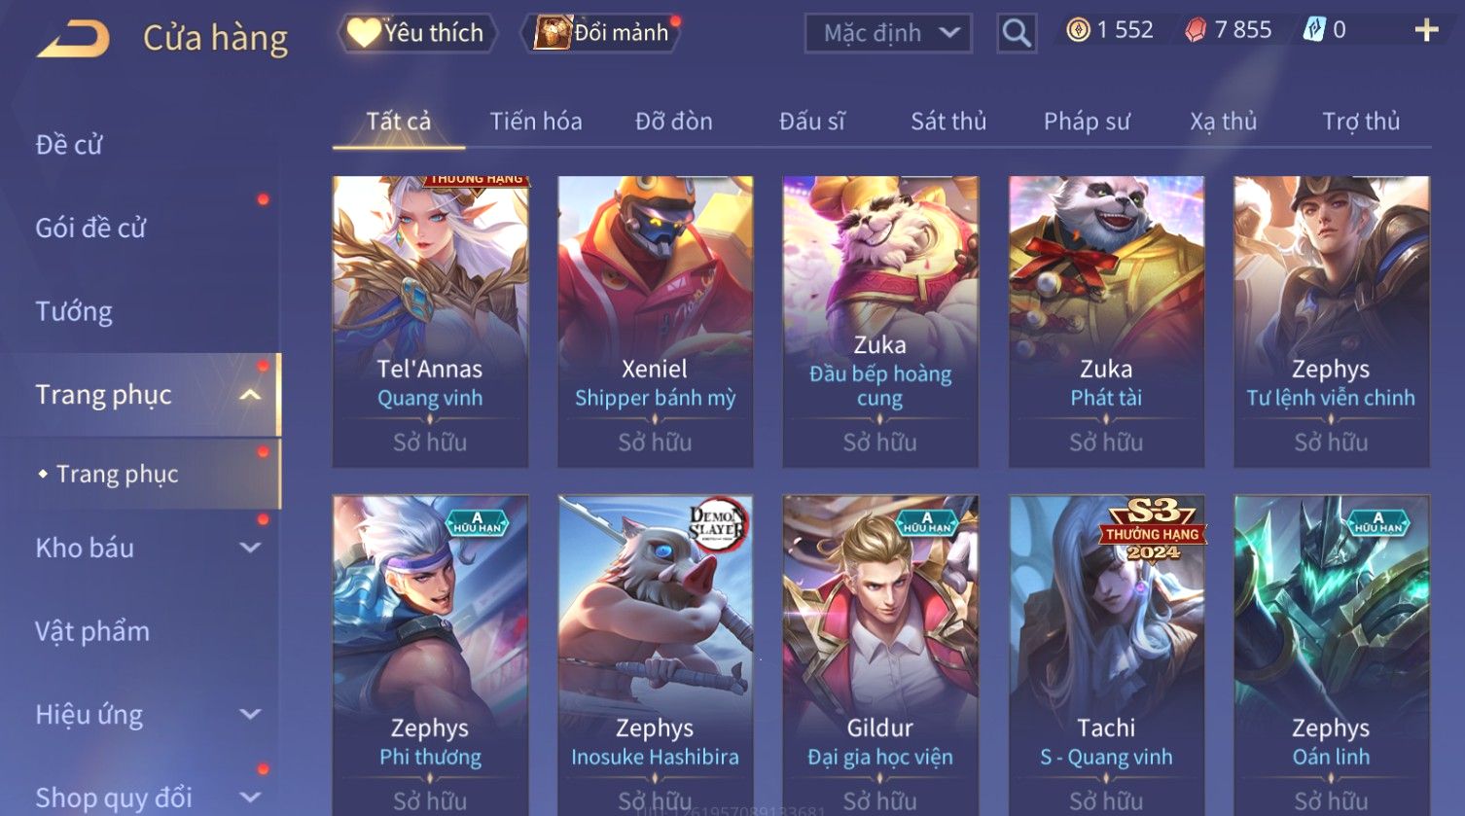1465x816 pixels.
Task: Click the gold coin balance icon
Action: pyautogui.click(x=1078, y=30)
